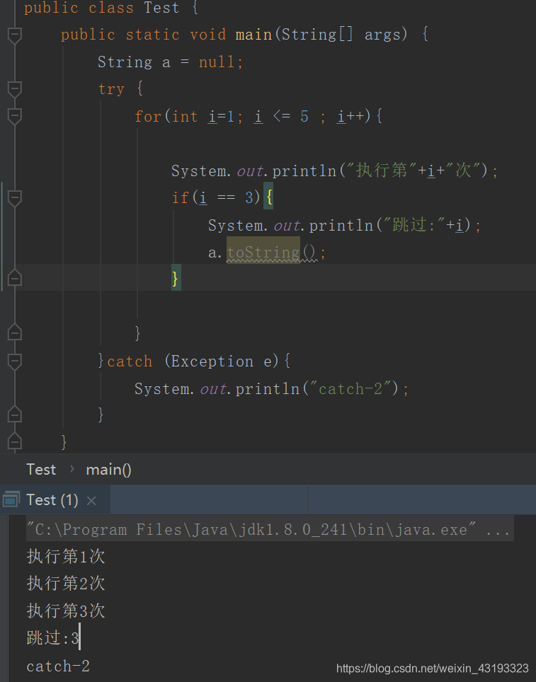This screenshot has height=682, width=536.
Task: Click the for keyword in the loop
Action: coord(148,117)
